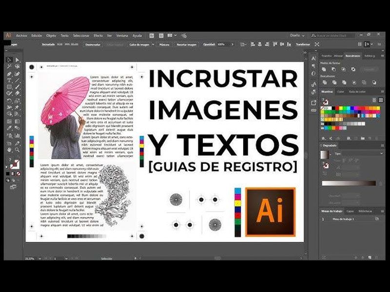
Task: Open the Ayuda menu
Action: 137,36
